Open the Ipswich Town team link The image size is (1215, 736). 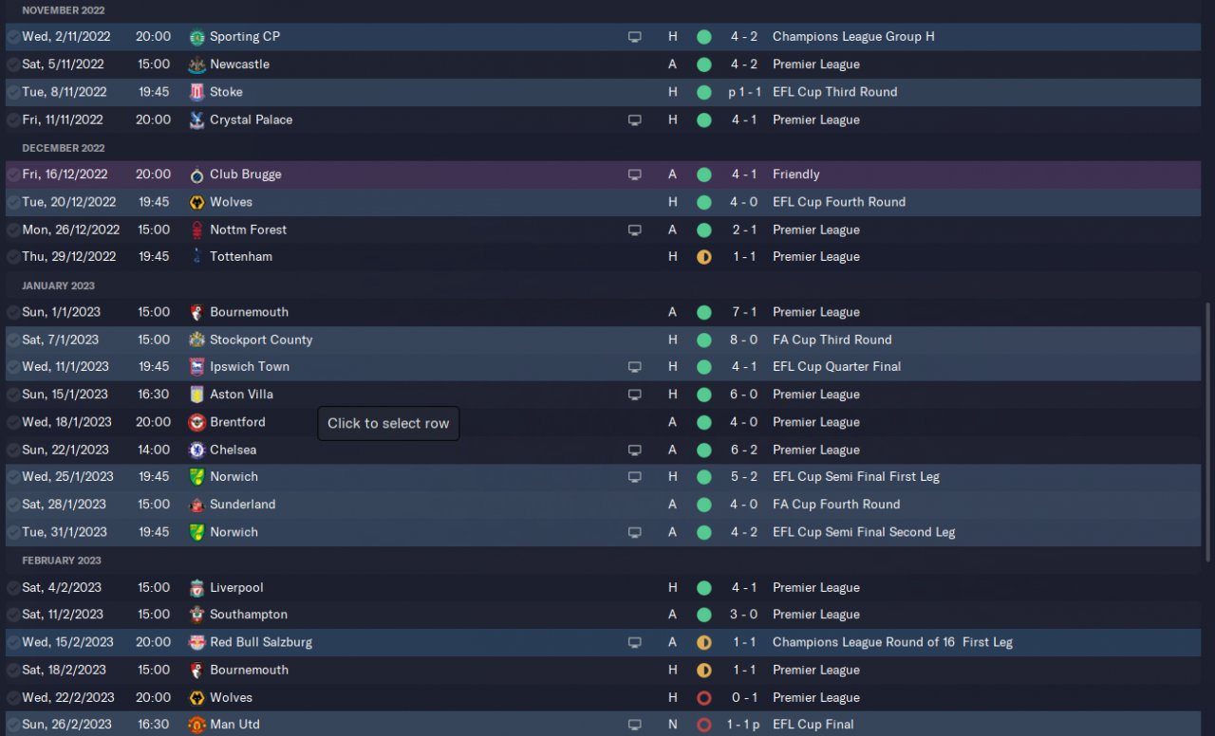pos(250,367)
